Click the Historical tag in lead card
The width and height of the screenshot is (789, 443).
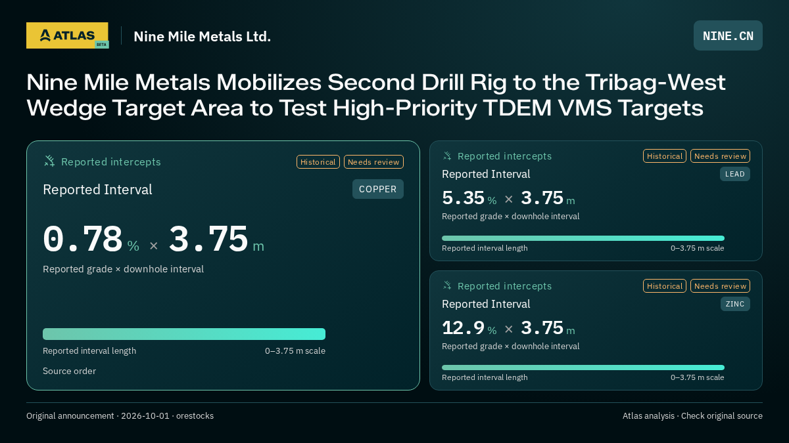pos(665,156)
